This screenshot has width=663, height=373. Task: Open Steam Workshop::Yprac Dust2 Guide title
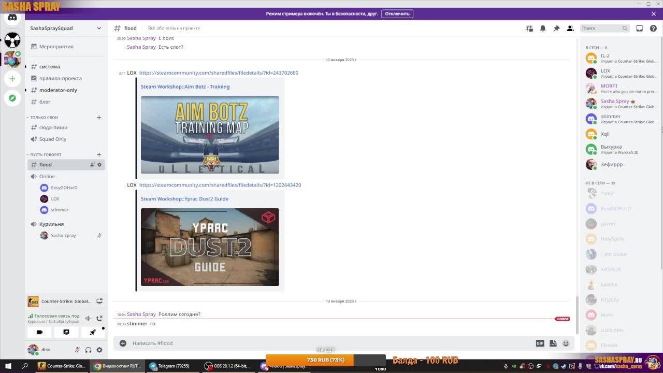184,199
